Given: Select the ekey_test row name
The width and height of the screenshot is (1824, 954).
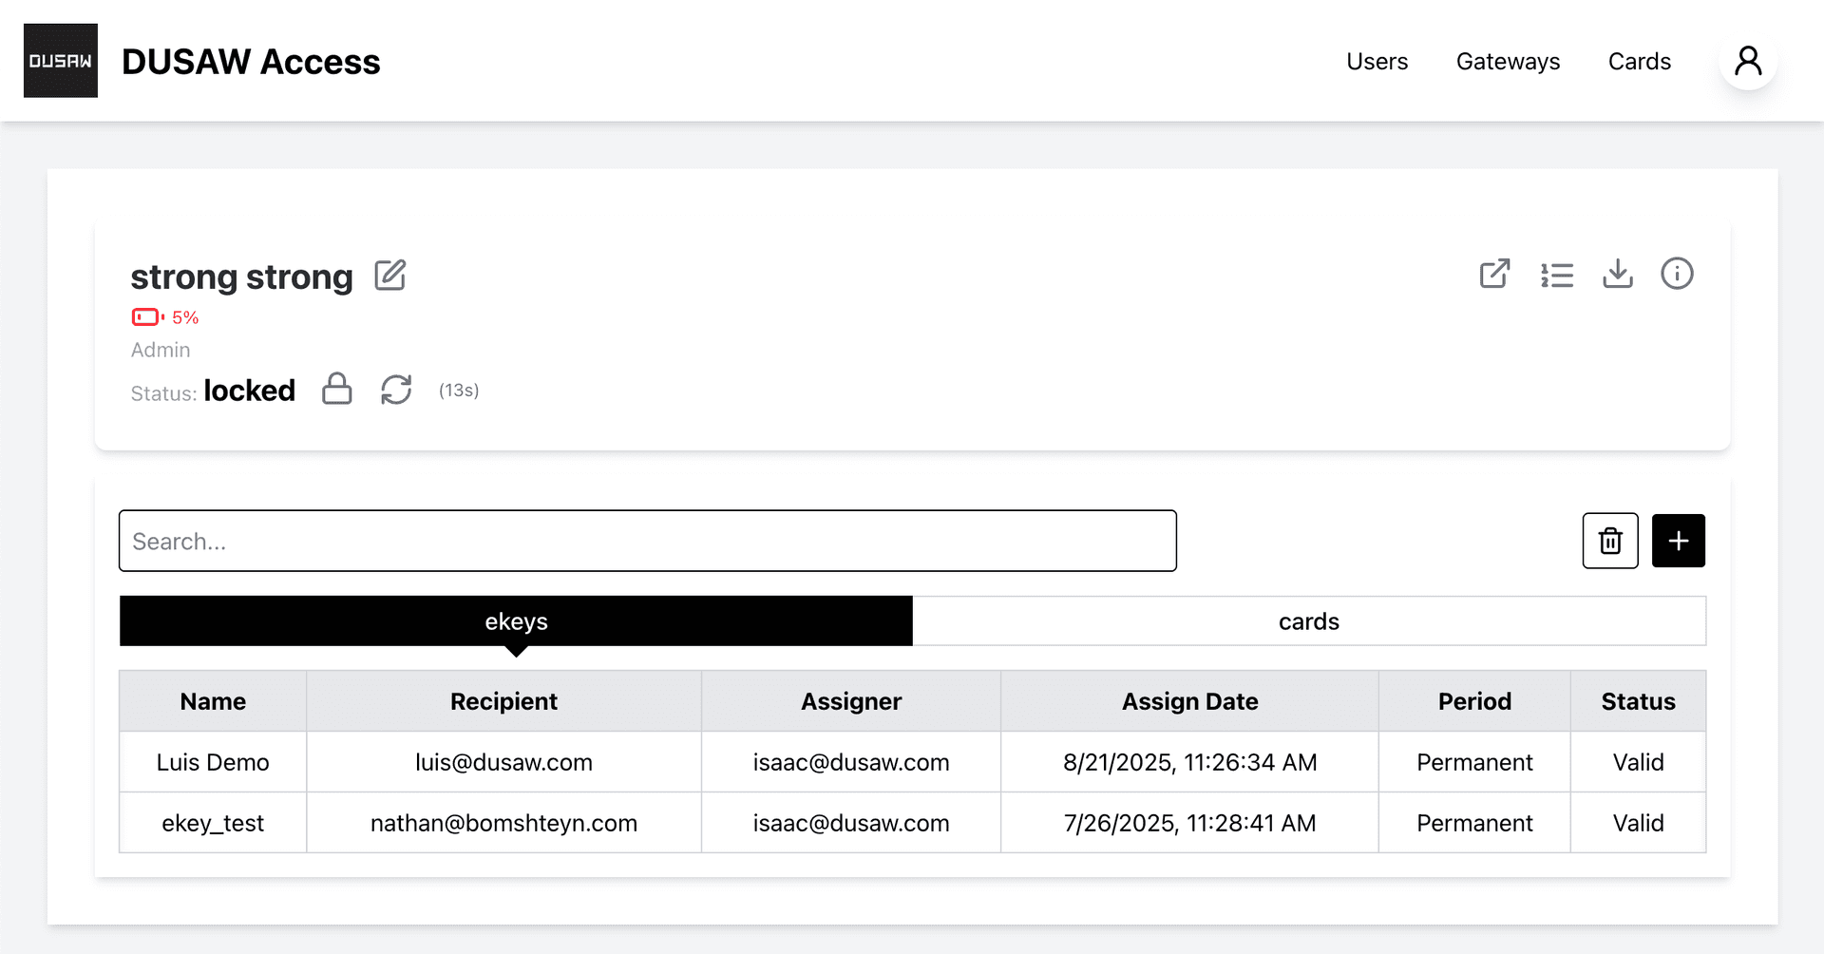Looking at the screenshot, I should [x=213, y=823].
